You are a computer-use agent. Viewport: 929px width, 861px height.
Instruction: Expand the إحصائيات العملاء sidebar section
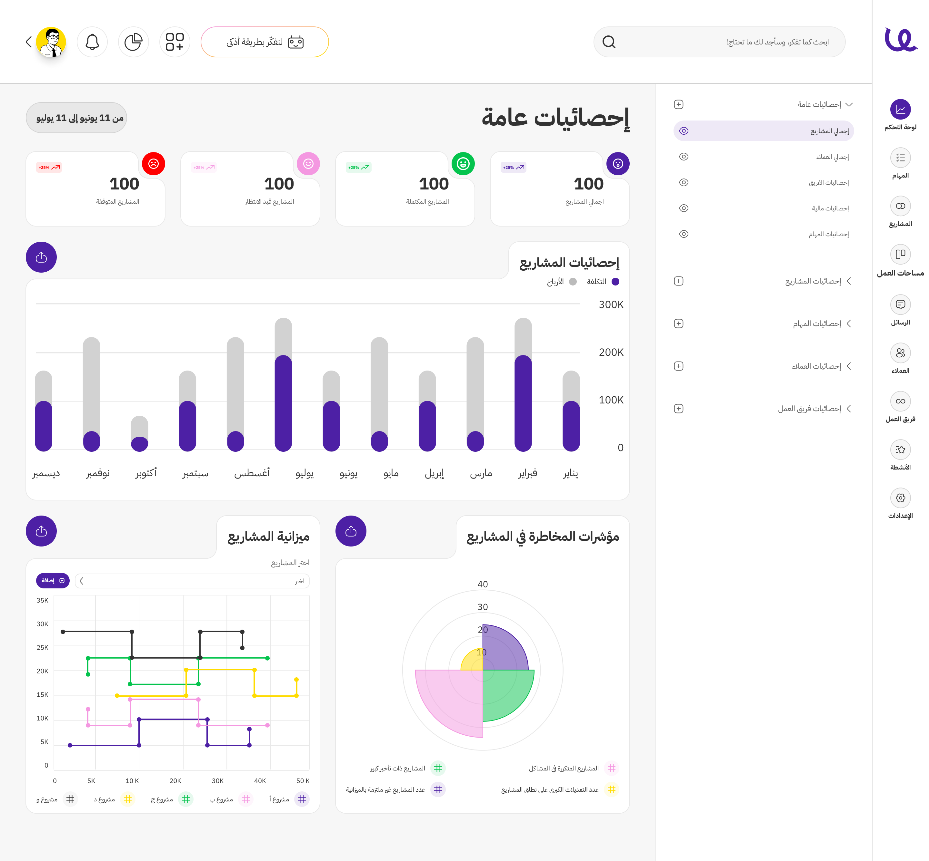pyautogui.click(x=849, y=366)
